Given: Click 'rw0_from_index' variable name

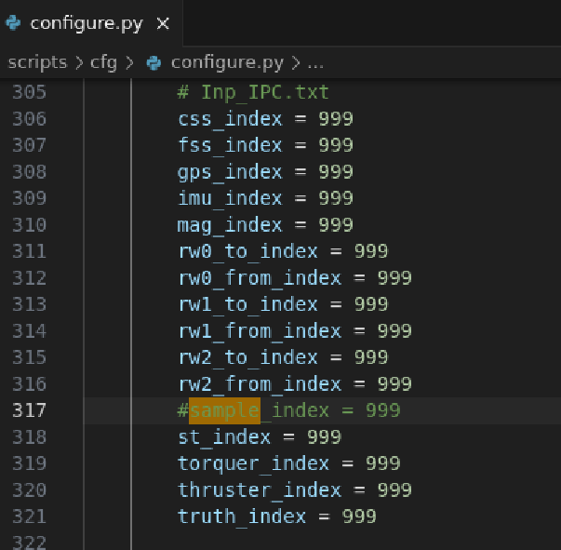Looking at the screenshot, I should click(260, 278).
